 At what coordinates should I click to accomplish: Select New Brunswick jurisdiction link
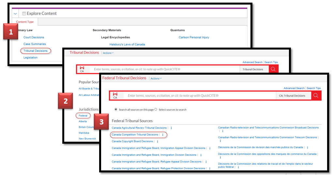[87, 139]
